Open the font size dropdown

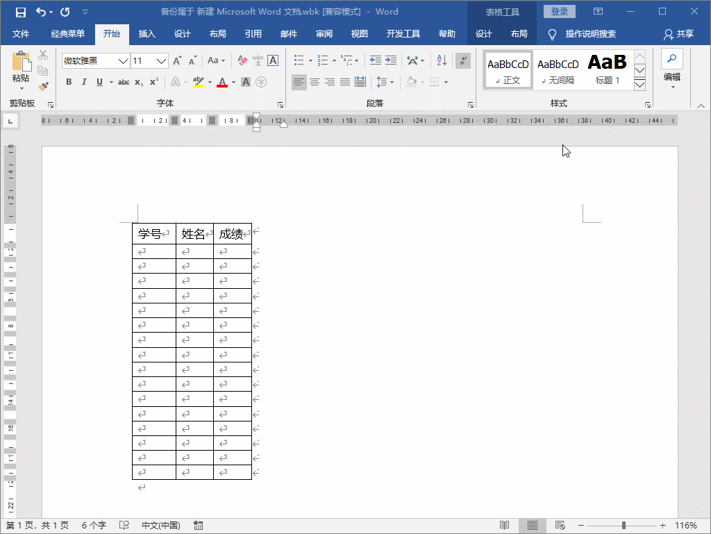(161, 61)
